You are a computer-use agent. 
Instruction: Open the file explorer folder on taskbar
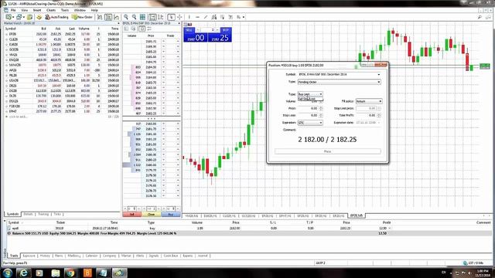55,273
